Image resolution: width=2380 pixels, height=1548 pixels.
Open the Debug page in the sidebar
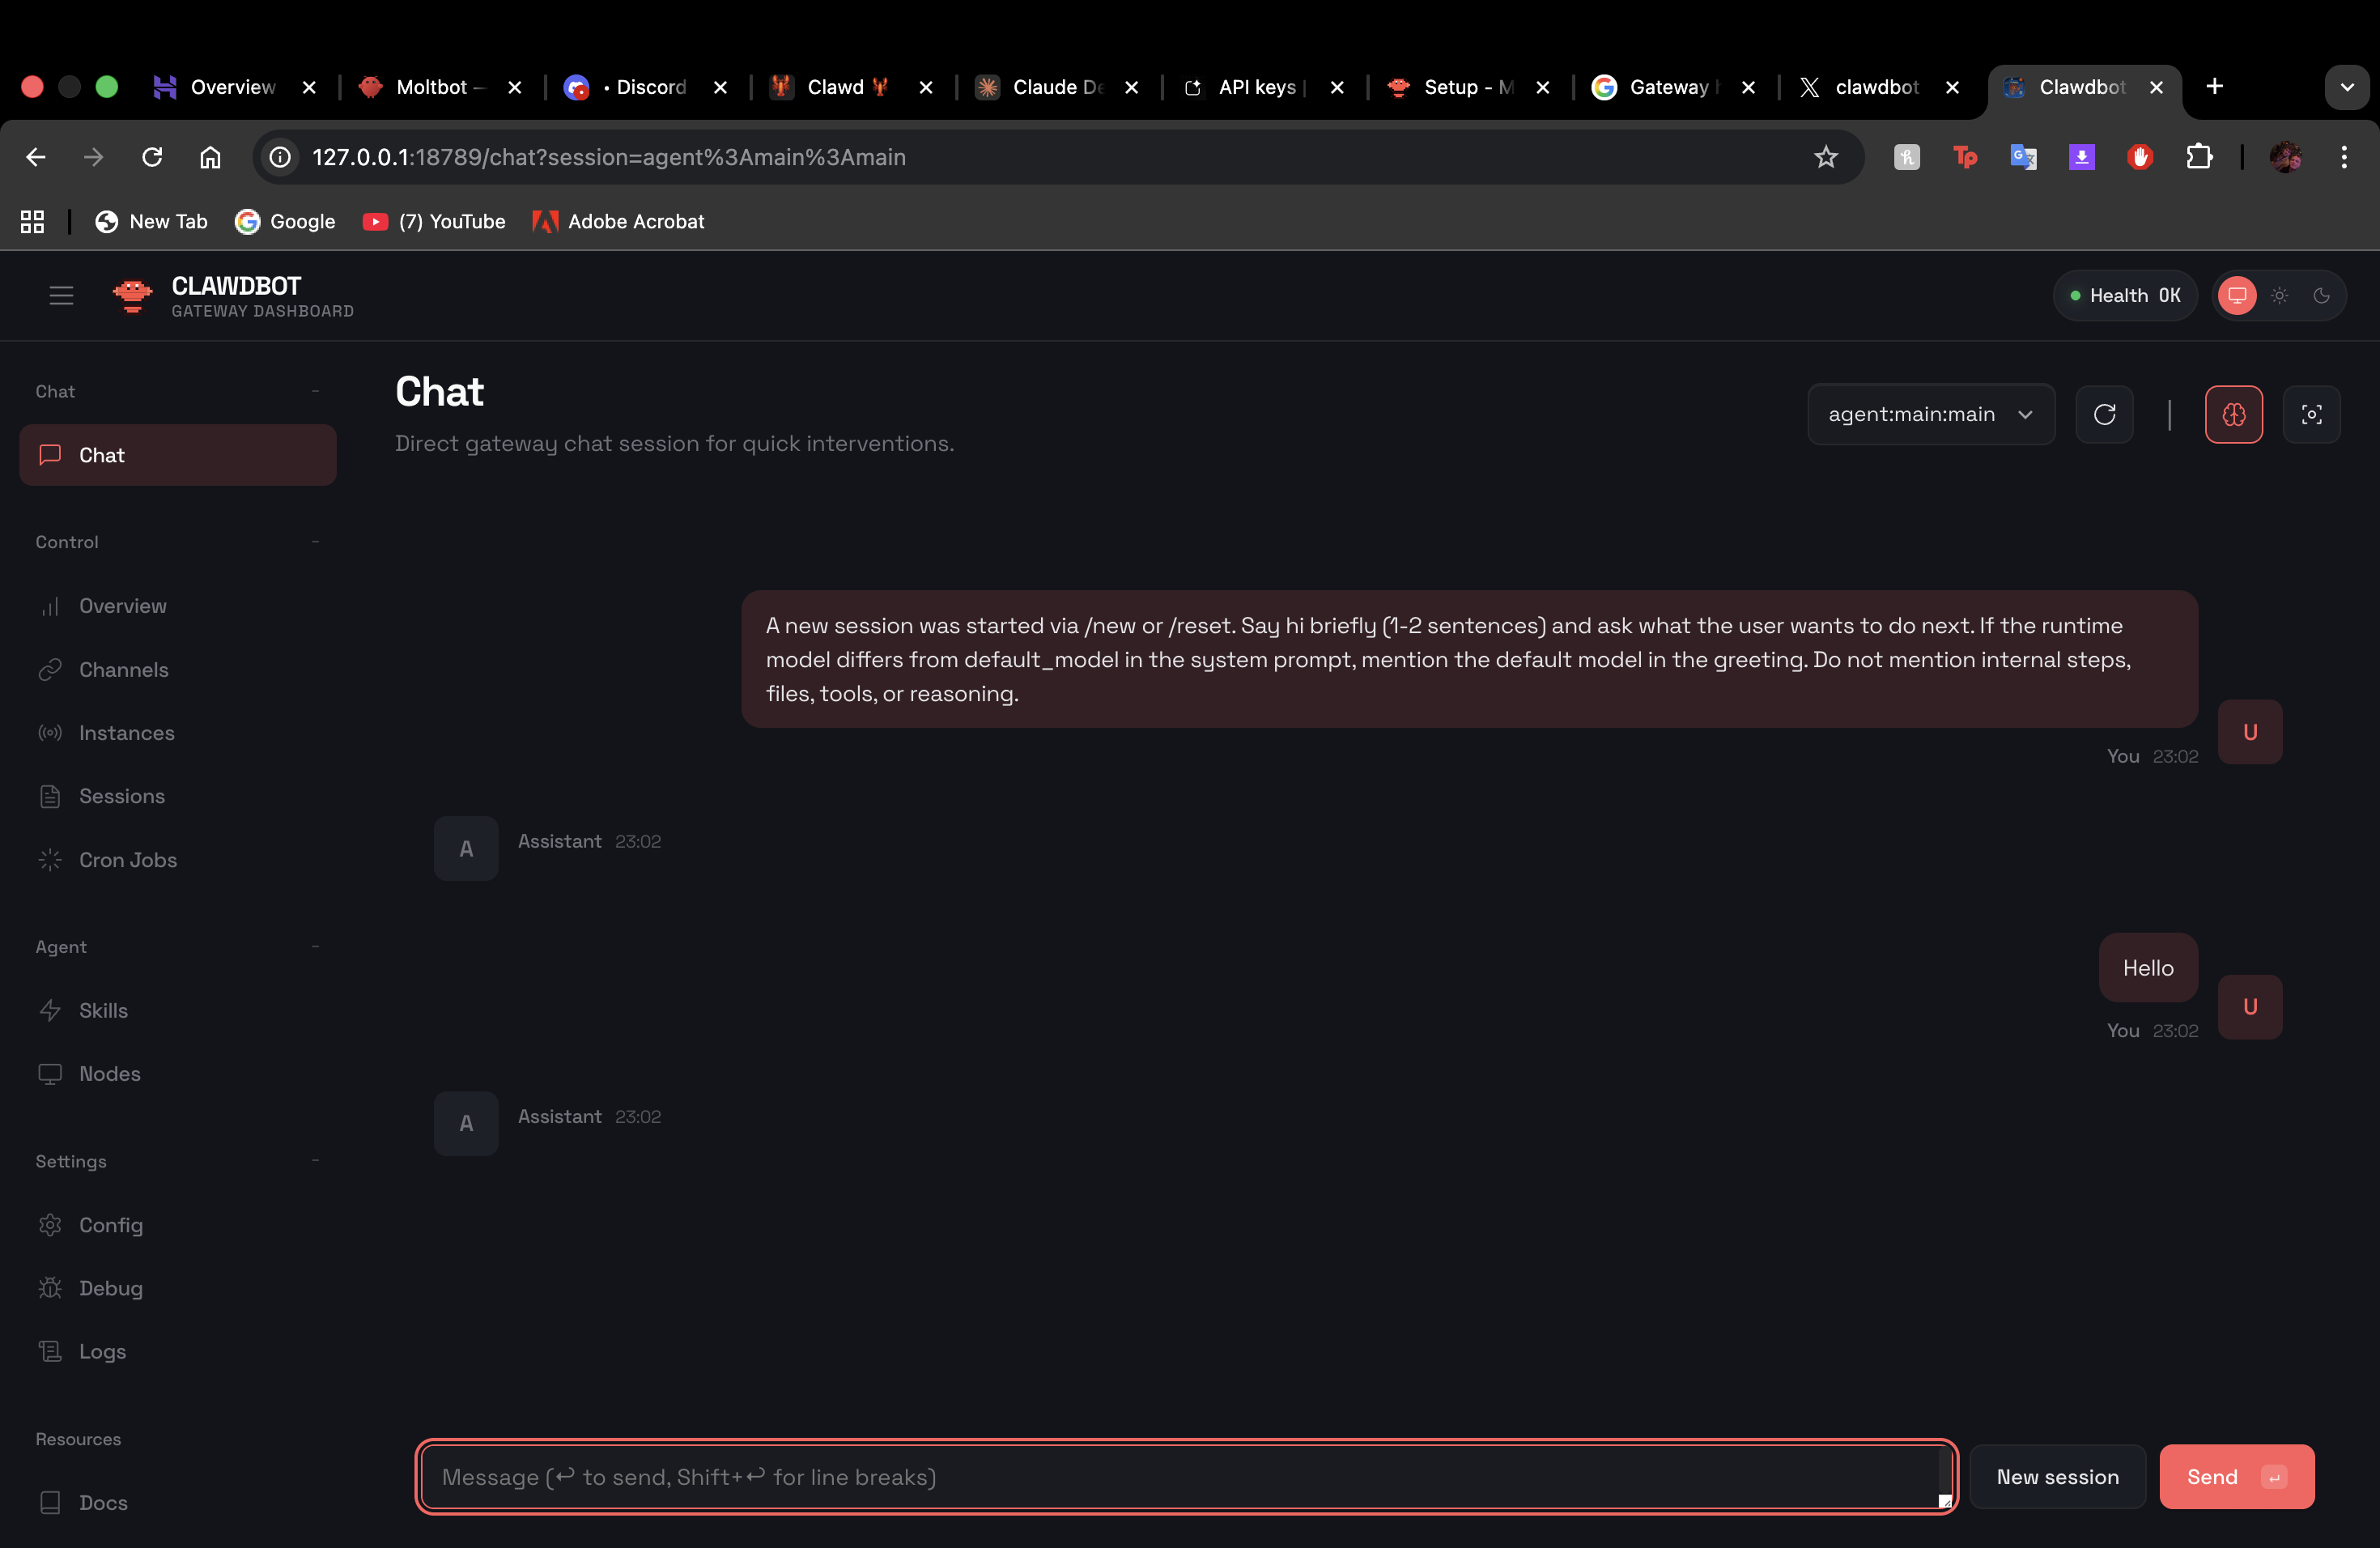pyautogui.click(x=110, y=1288)
